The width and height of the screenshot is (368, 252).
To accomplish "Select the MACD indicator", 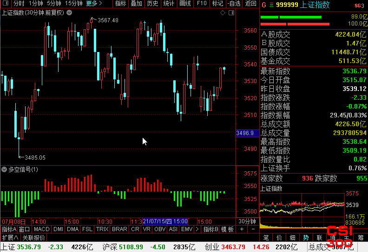I will click(41, 229).
